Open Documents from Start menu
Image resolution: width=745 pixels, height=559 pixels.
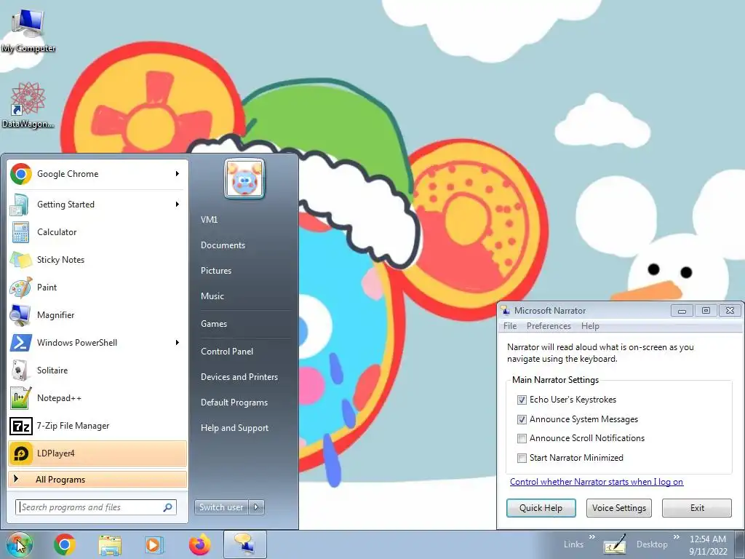(x=223, y=245)
